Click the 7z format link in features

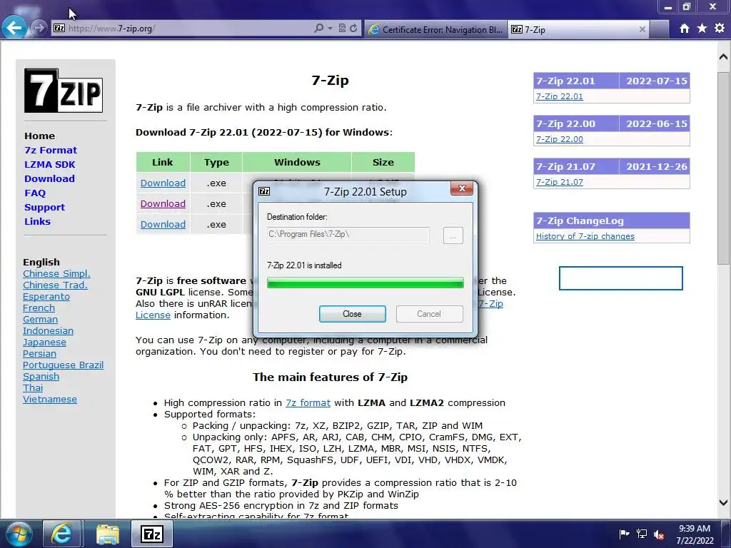coord(308,402)
